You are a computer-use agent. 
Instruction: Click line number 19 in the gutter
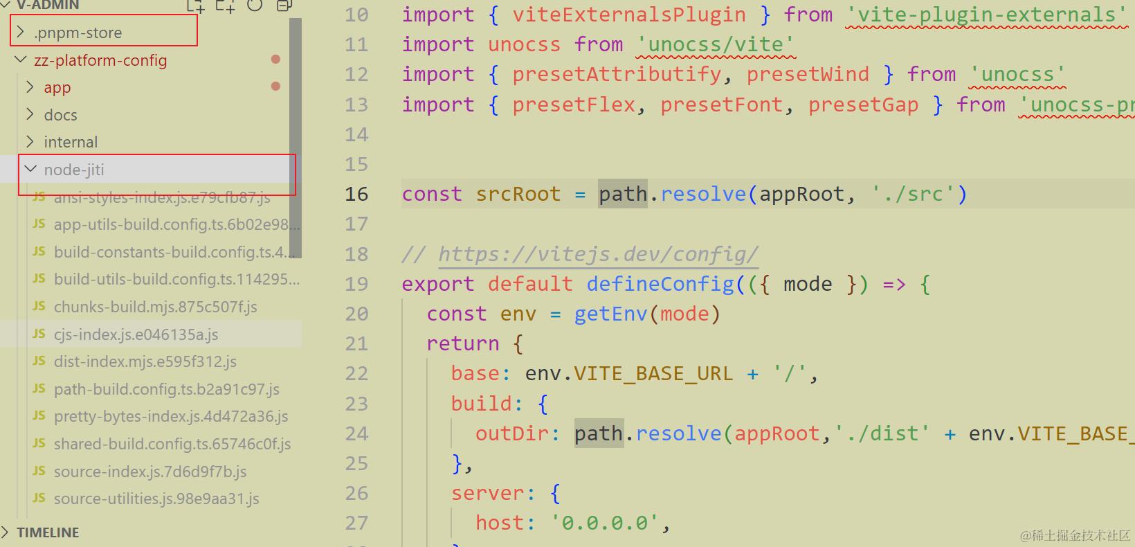click(356, 284)
